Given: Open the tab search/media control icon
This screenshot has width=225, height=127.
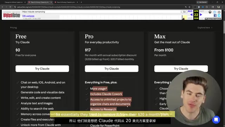Looking at the screenshot, I should point(213,7).
